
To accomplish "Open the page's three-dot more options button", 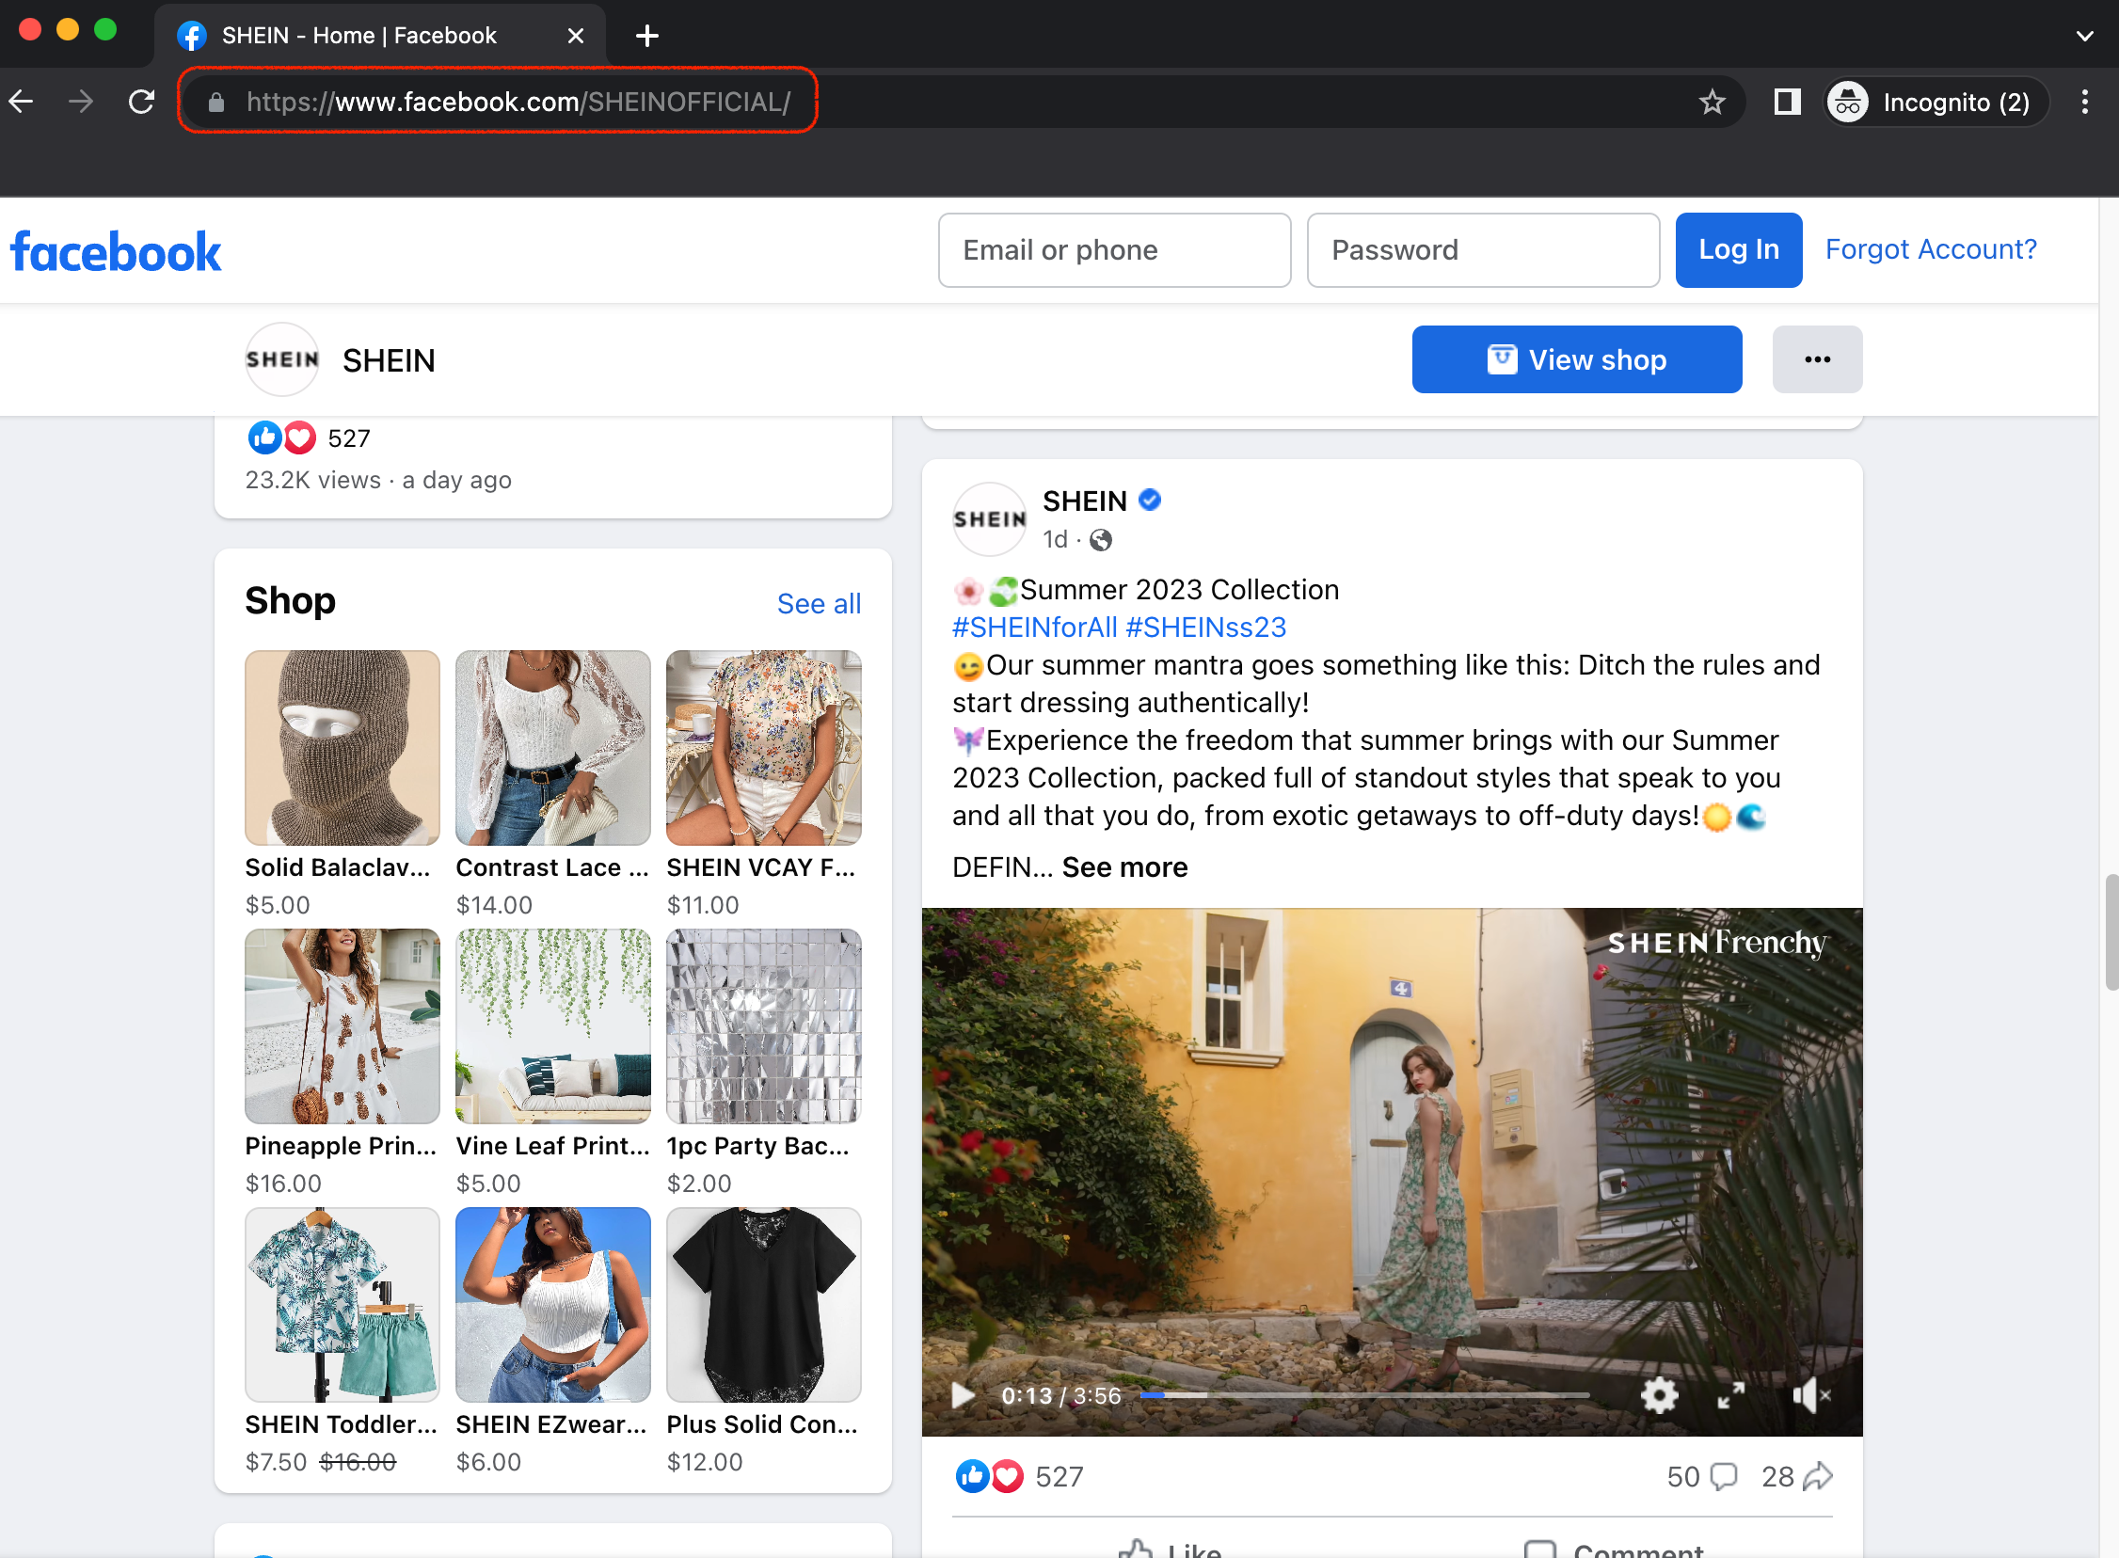I will [x=1816, y=359].
